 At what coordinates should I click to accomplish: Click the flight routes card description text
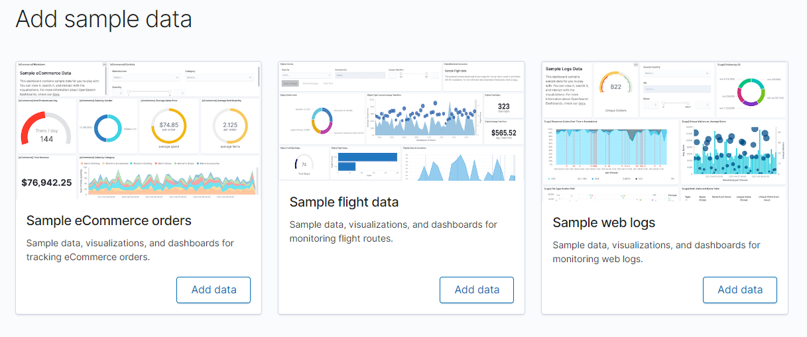click(x=393, y=231)
